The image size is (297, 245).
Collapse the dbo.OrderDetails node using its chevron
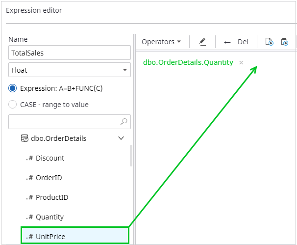pos(122,138)
